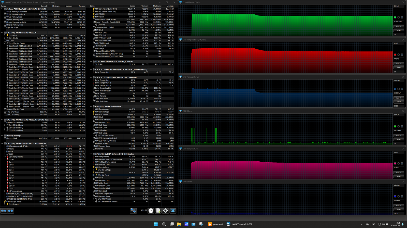Open the Snipping Tool taskbar icon

click(201, 224)
